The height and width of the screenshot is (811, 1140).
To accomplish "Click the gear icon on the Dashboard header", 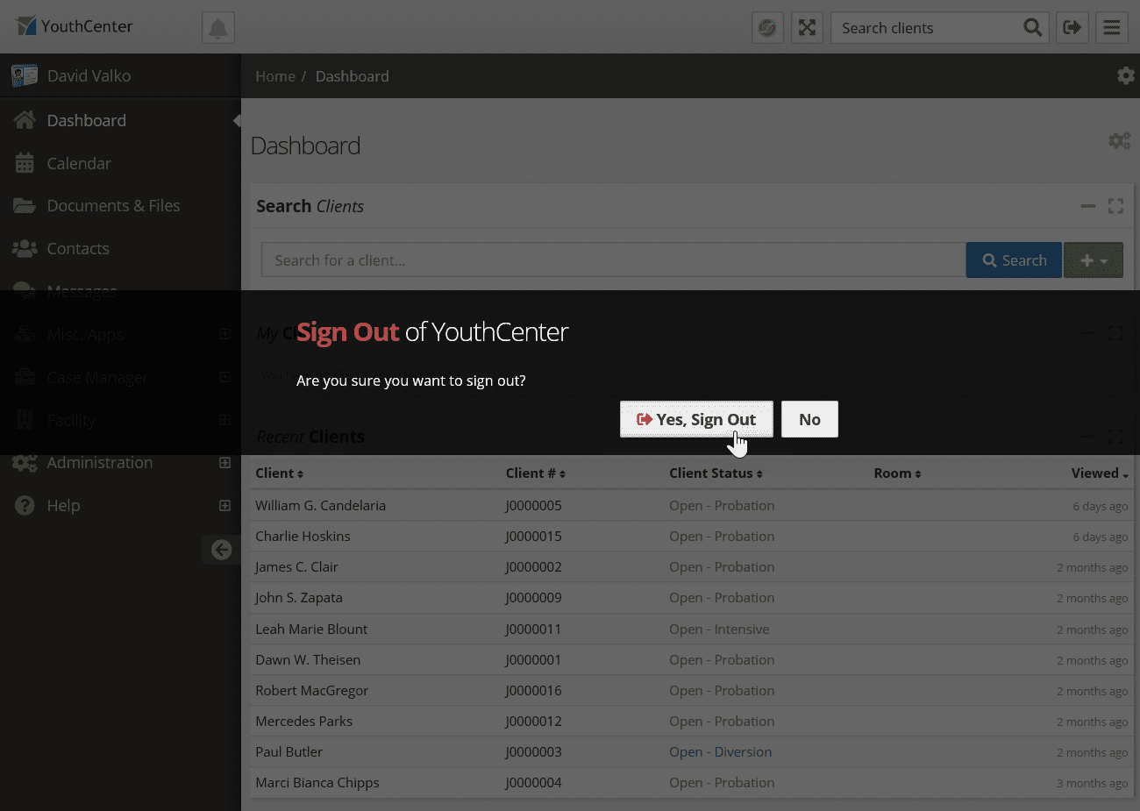I will [1119, 140].
